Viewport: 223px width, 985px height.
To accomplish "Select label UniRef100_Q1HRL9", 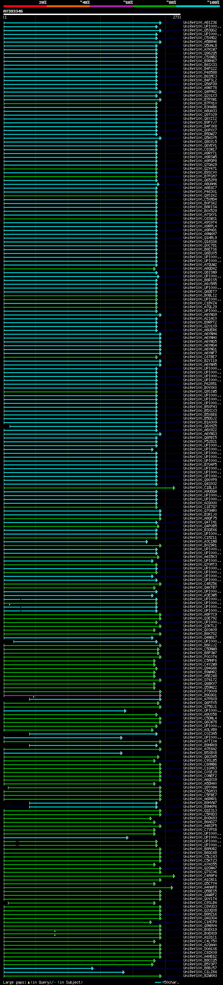I will tap(200, 238).
